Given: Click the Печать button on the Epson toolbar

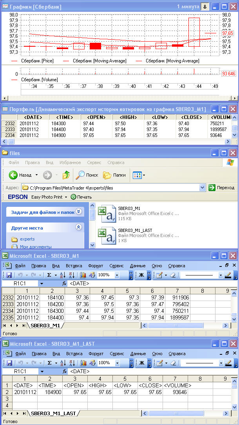Looking at the screenshot, I should (81, 197).
